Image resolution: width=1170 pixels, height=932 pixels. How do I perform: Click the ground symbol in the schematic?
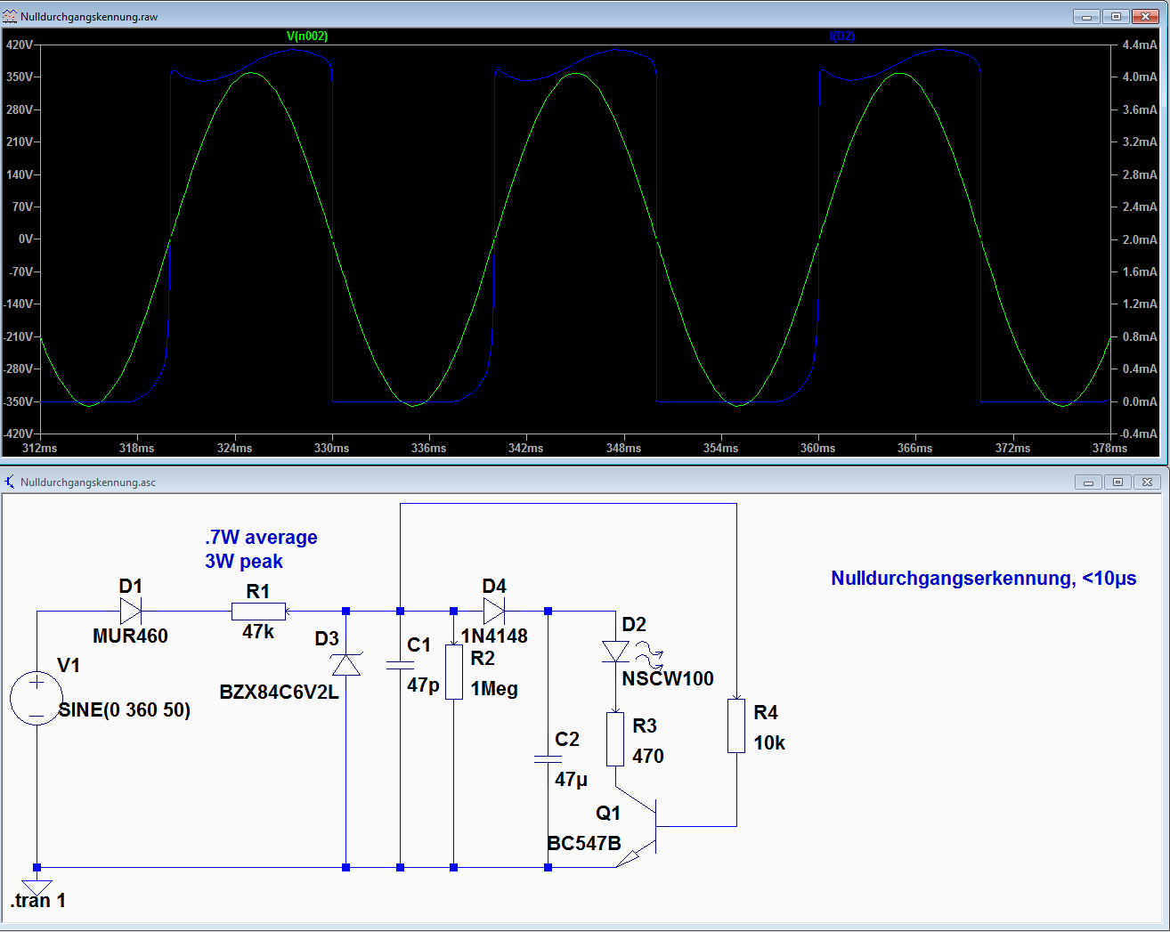coord(37,887)
